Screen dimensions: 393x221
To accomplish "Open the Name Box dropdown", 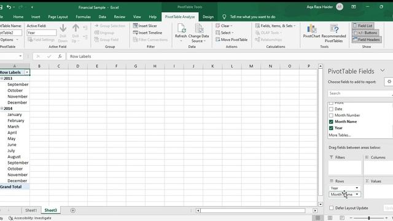I will tap(20, 56).
